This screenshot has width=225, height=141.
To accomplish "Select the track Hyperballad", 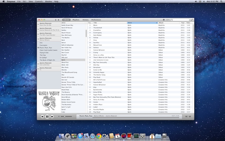I will tap(140, 82).
